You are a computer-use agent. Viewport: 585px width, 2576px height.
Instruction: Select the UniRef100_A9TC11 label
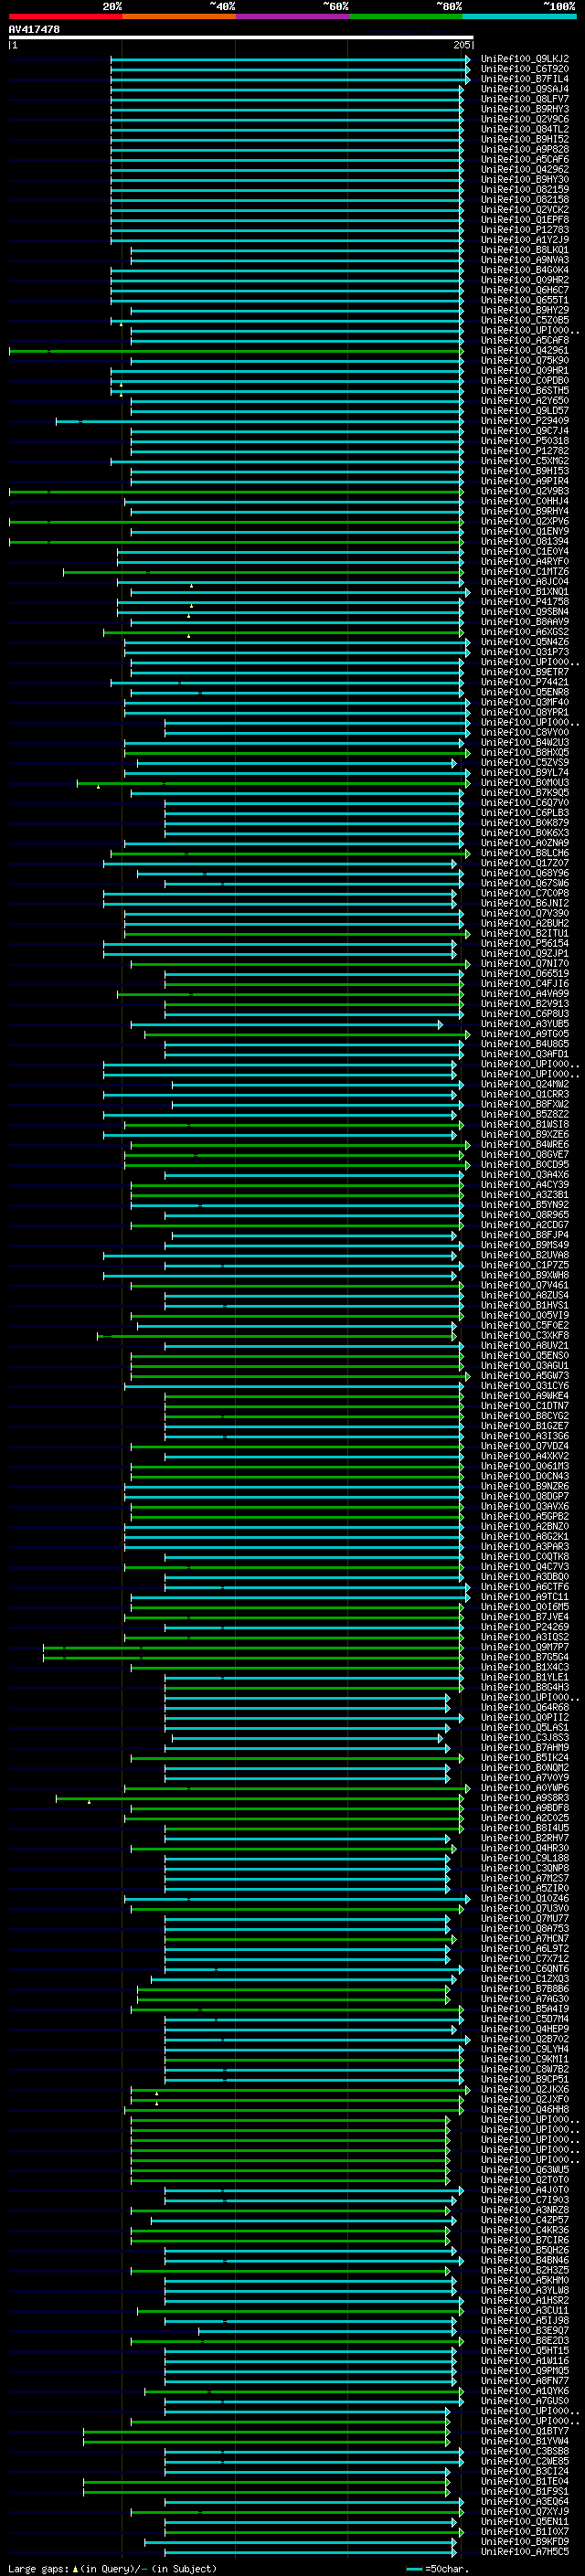(524, 1596)
